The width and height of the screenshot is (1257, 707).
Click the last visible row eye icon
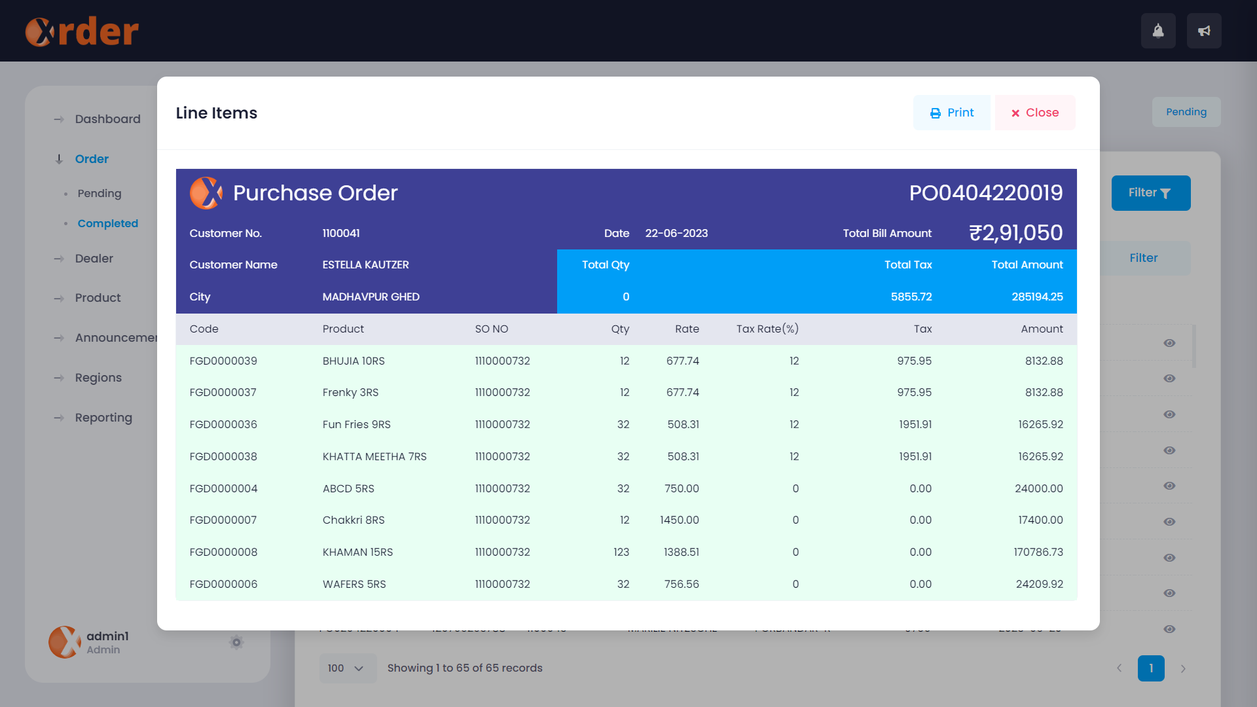[x=1169, y=629]
